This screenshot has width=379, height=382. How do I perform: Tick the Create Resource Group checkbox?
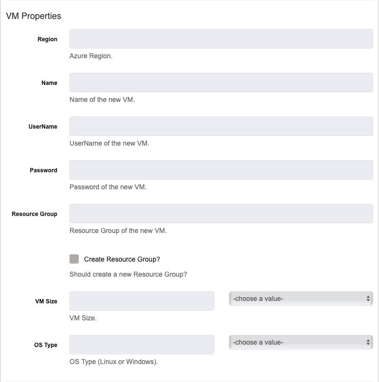(74, 259)
